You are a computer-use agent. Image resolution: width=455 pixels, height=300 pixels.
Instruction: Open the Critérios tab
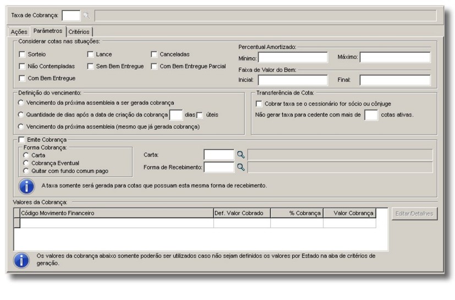pyautogui.click(x=79, y=32)
